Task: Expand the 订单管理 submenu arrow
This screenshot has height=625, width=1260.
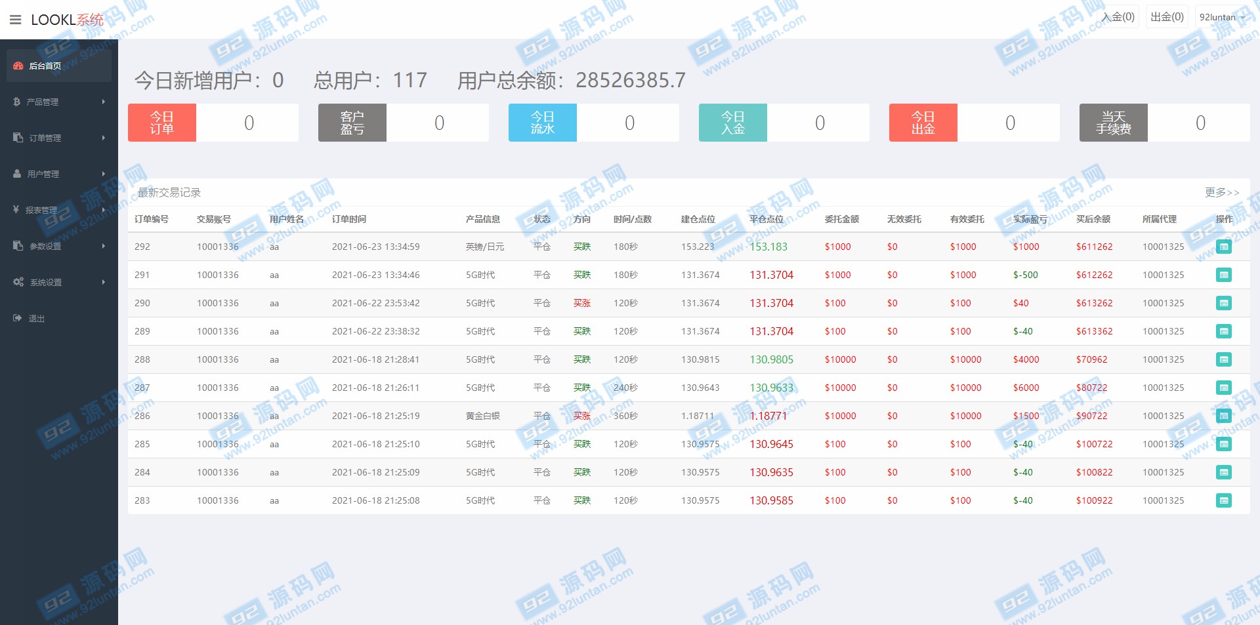Action: coord(104,138)
